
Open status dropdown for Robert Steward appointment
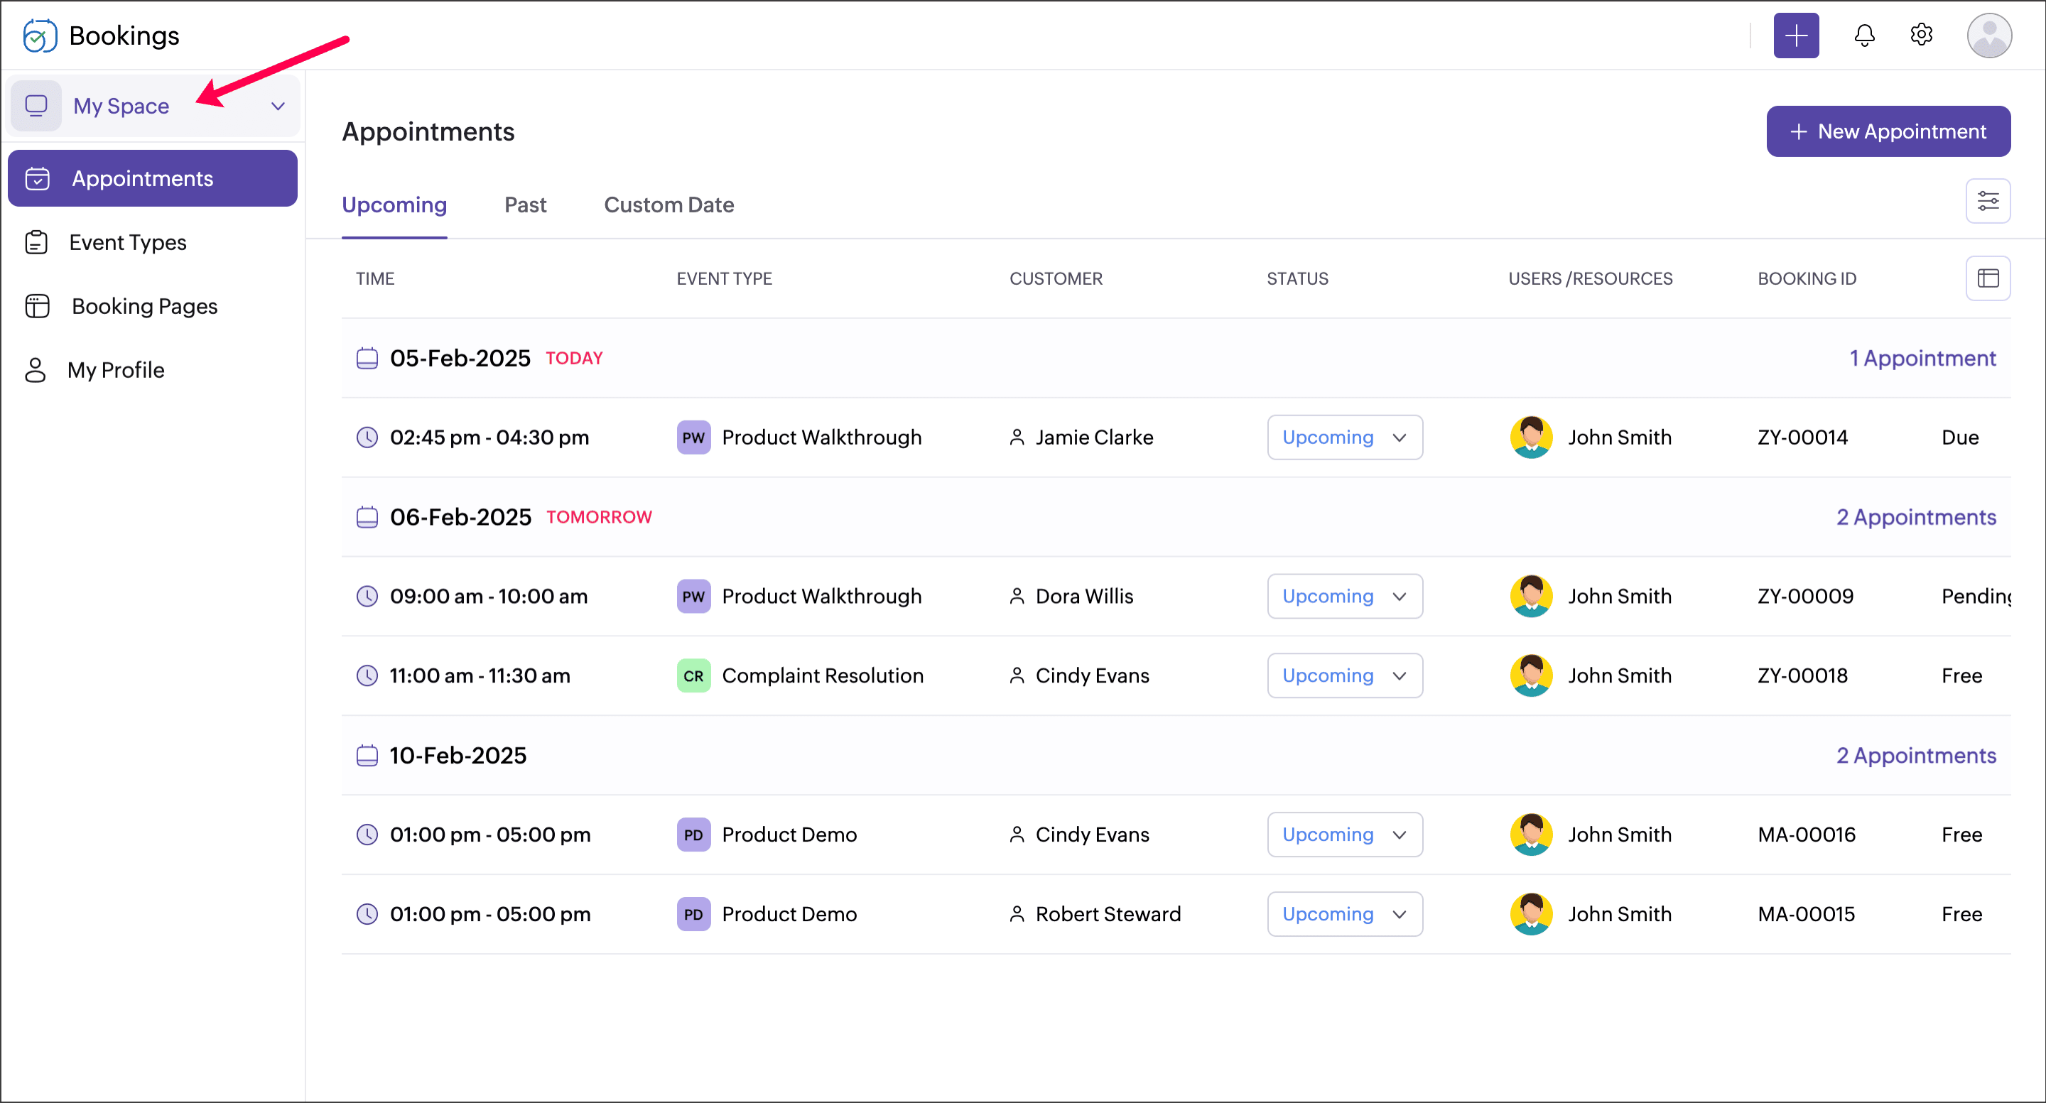click(x=1345, y=914)
